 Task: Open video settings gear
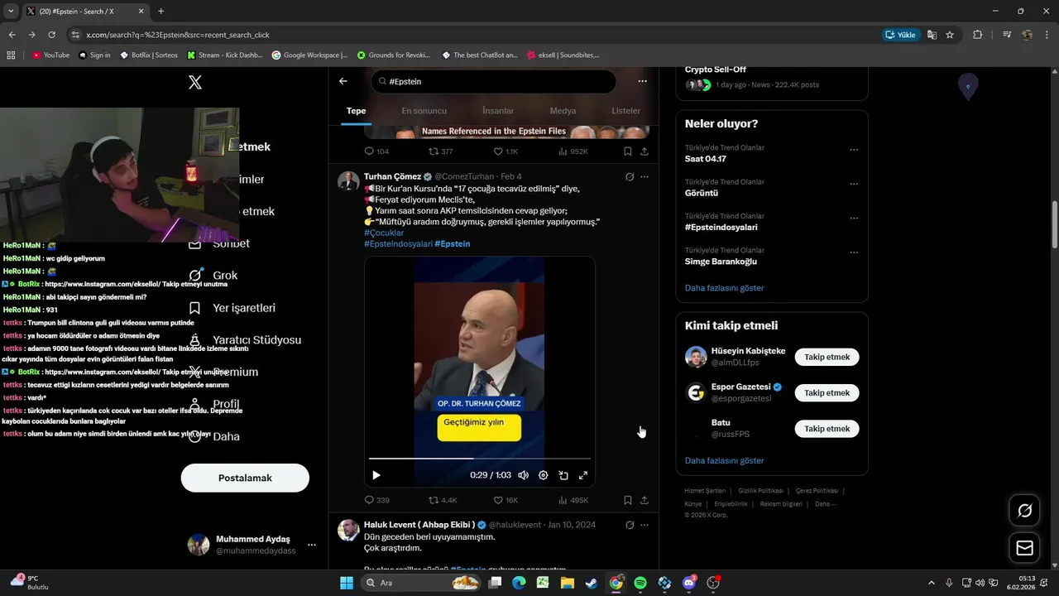tap(544, 475)
